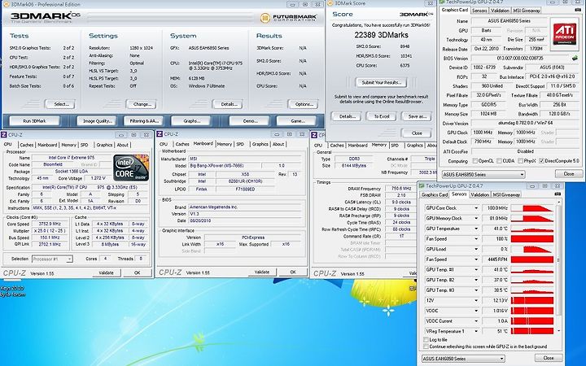Click Save as... in 3DMark Score window
The image size is (586, 366).
417,116
